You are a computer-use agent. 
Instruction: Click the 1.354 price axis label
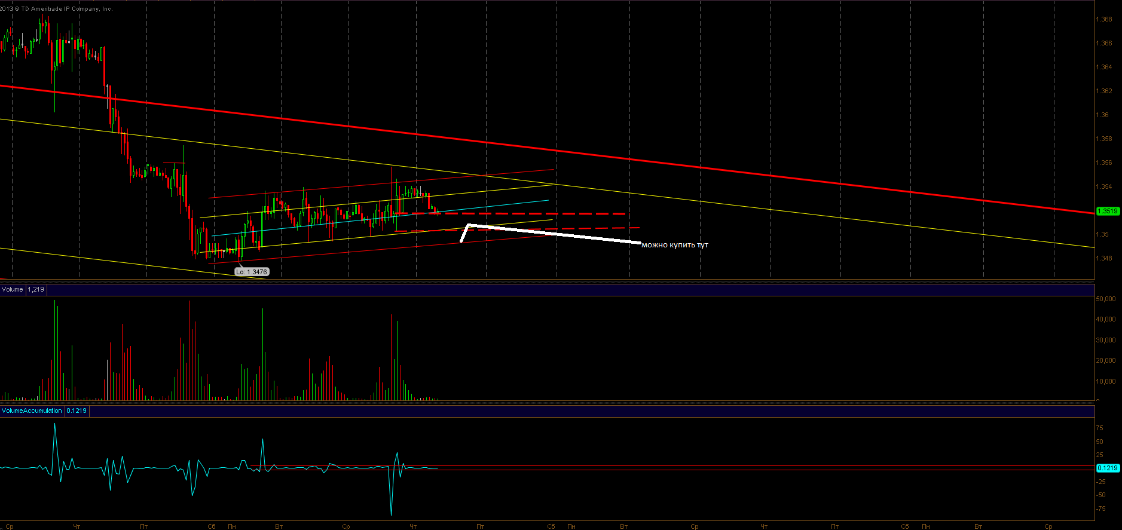[x=1104, y=186]
